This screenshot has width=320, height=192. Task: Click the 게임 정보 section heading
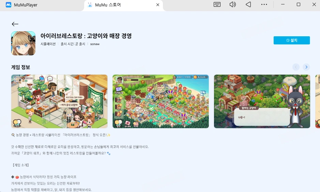pos(20,67)
